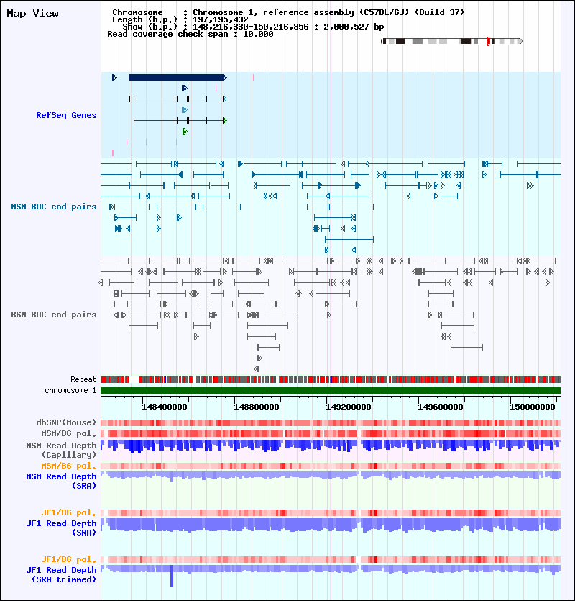Click the green RefSeq gene transcript line
The image size is (575, 601).
(x=180, y=121)
